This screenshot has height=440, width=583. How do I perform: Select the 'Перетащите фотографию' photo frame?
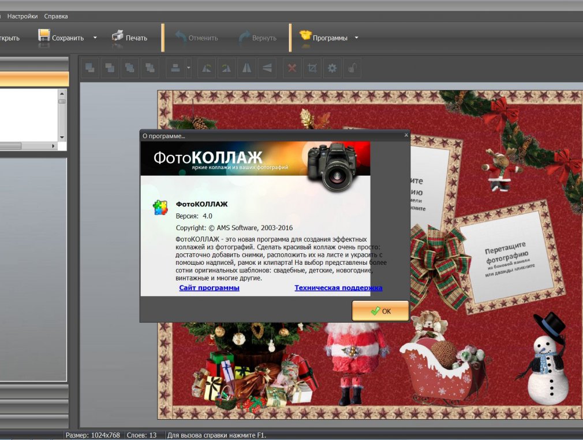click(x=509, y=258)
